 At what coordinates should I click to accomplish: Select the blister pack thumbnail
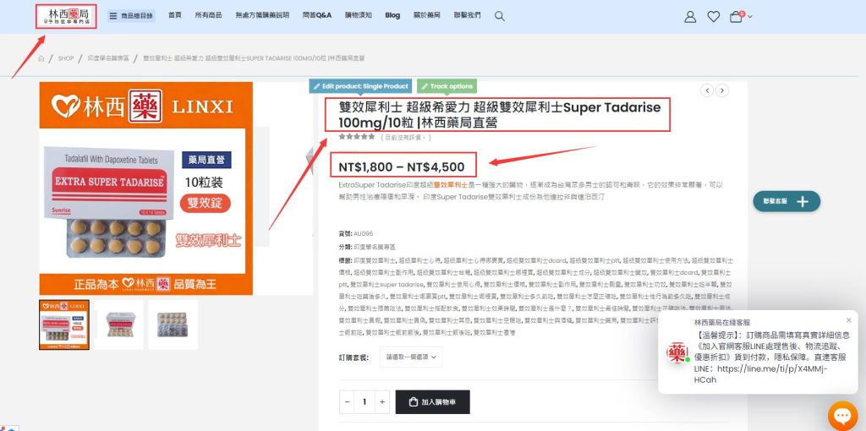tap(173, 325)
